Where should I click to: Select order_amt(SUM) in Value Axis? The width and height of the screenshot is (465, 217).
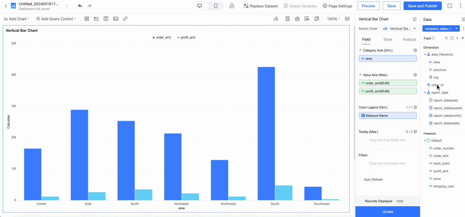pos(388,83)
